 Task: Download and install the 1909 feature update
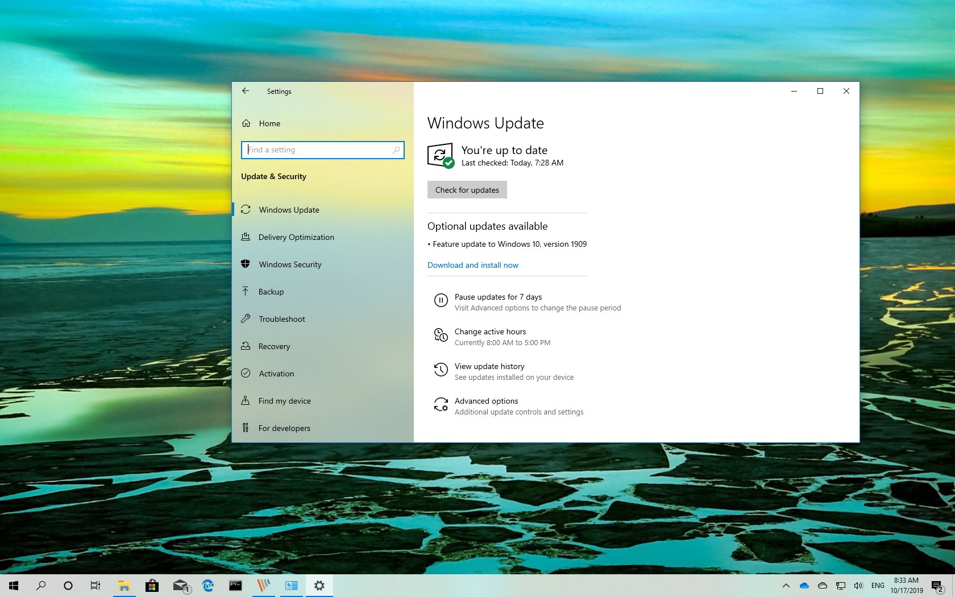pyautogui.click(x=472, y=265)
